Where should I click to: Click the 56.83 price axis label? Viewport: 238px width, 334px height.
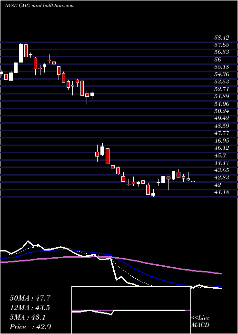pyautogui.click(x=221, y=52)
